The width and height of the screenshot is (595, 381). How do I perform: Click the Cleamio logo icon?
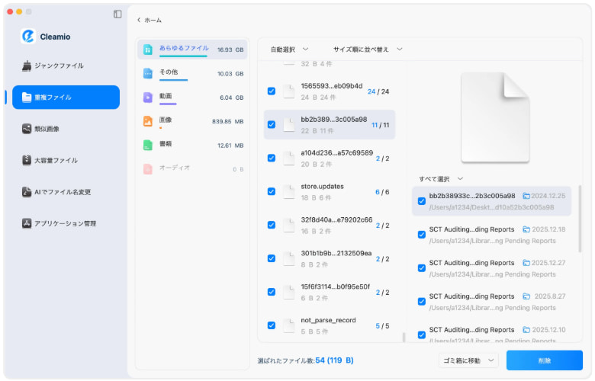[x=28, y=37]
